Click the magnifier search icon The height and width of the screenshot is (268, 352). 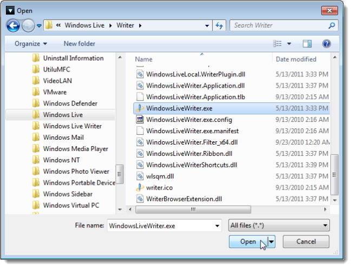(x=331, y=25)
